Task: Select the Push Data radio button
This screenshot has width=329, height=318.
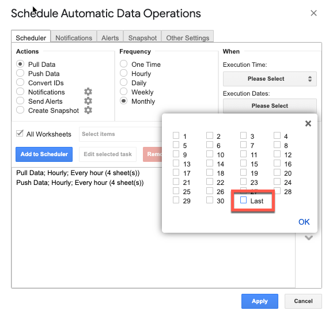Action: pyautogui.click(x=20, y=73)
